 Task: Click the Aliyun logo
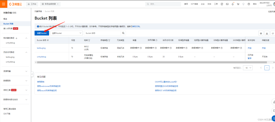tap(16, 4)
